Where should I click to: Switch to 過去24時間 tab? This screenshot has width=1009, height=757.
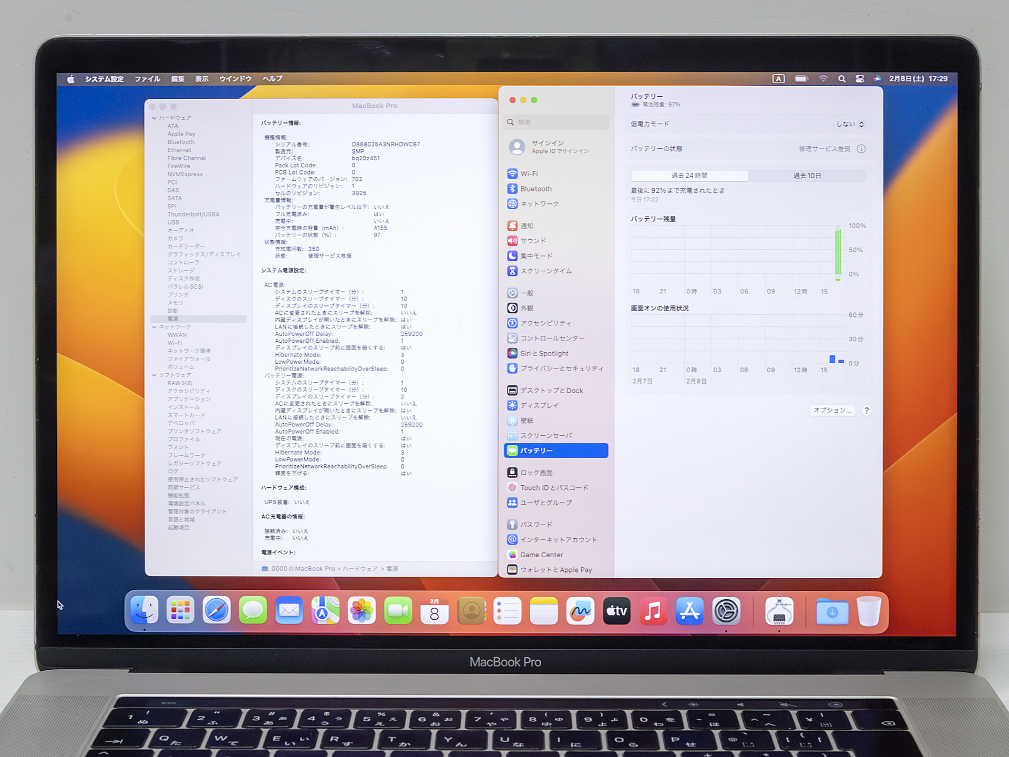(689, 176)
